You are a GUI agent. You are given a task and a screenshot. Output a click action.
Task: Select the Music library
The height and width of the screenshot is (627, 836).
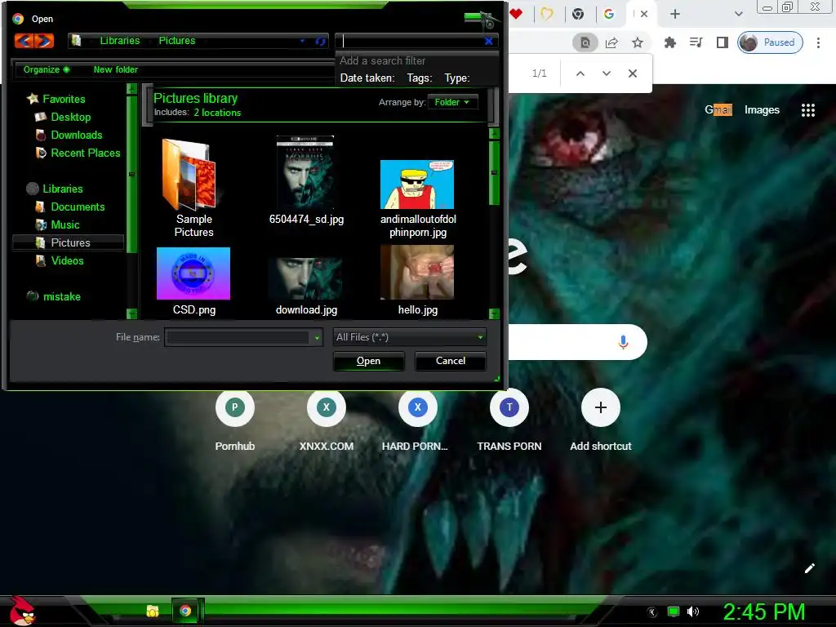click(65, 225)
